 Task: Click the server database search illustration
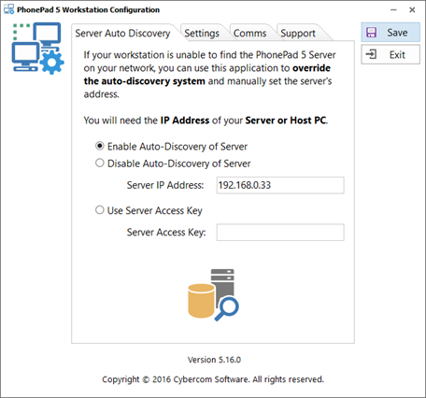click(x=213, y=294)
